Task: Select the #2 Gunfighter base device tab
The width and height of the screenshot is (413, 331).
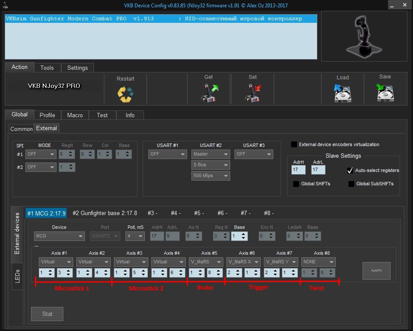Action: 105,213
